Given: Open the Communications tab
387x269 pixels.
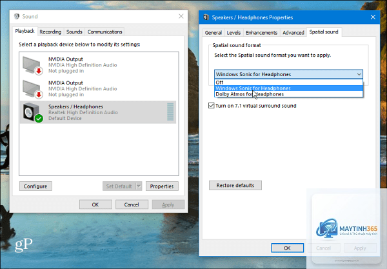Looking at the screenshot, I should point(104,32).
